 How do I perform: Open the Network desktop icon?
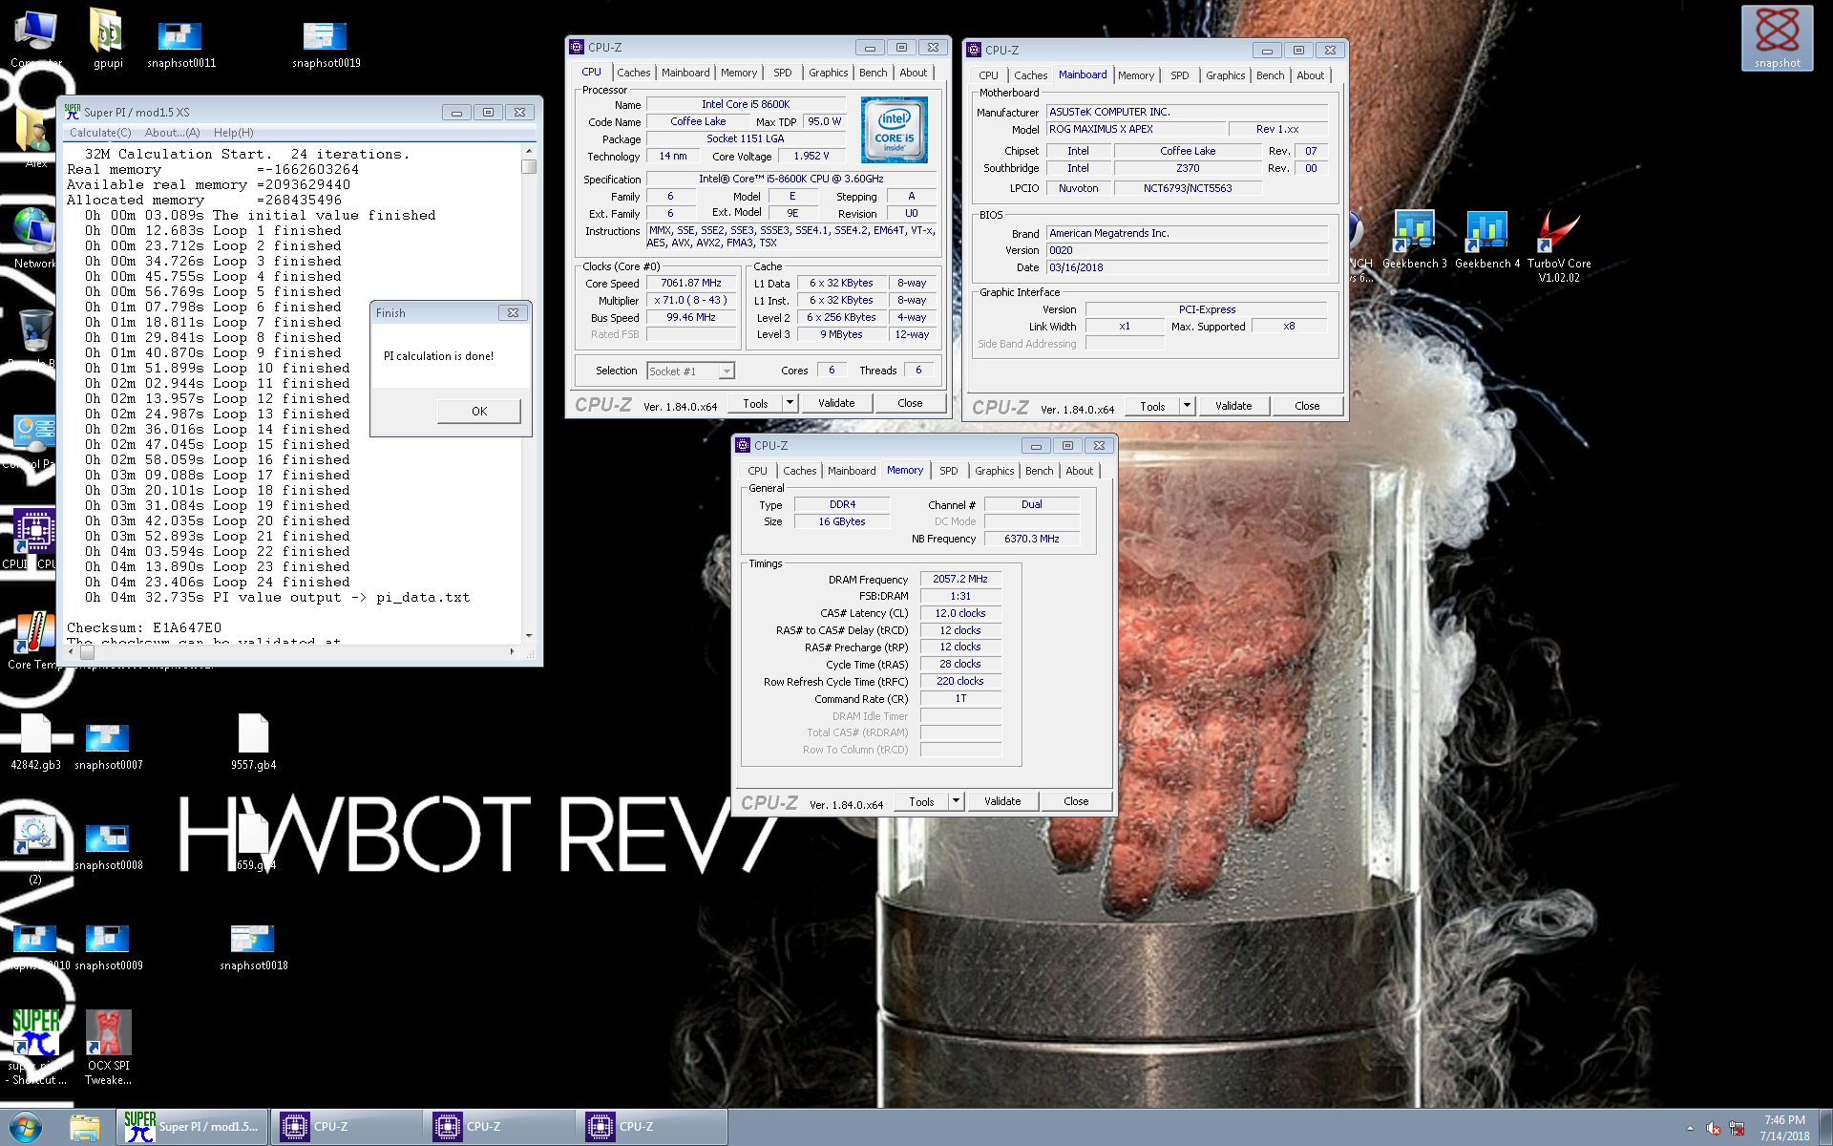pos(34,239)
